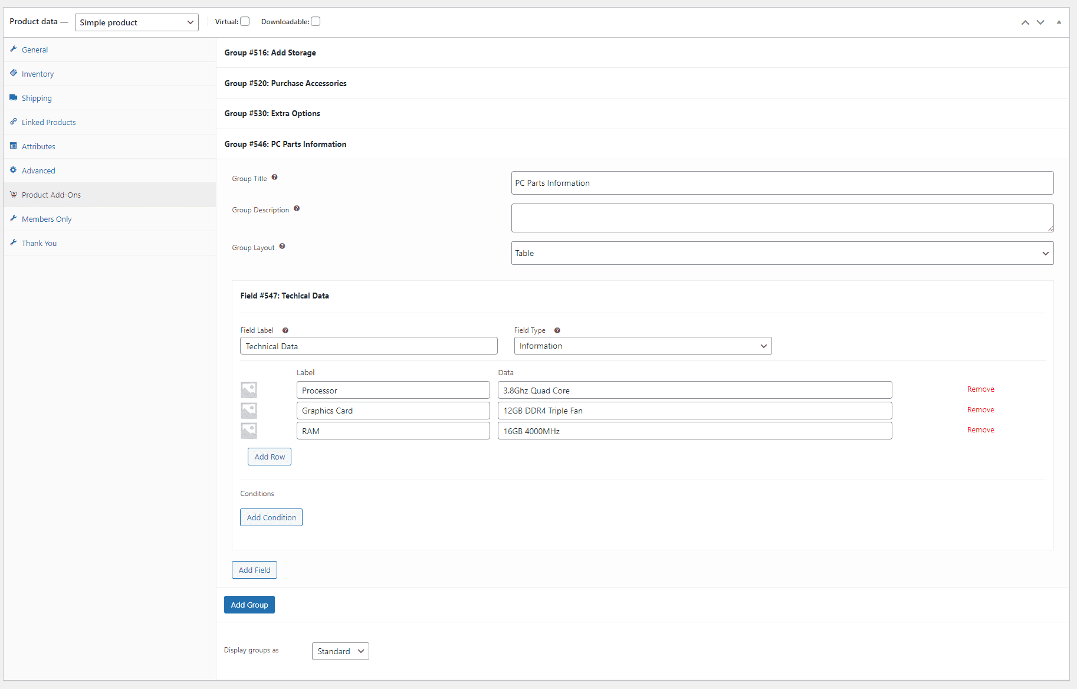Click the Inventory tab tag icon
Viewport: 1077px width, 689px height.
coord(14,73)
